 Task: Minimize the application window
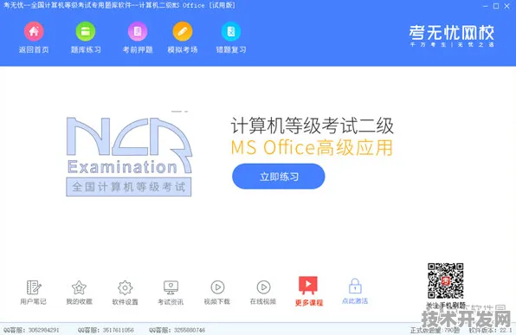pos(486,6)
